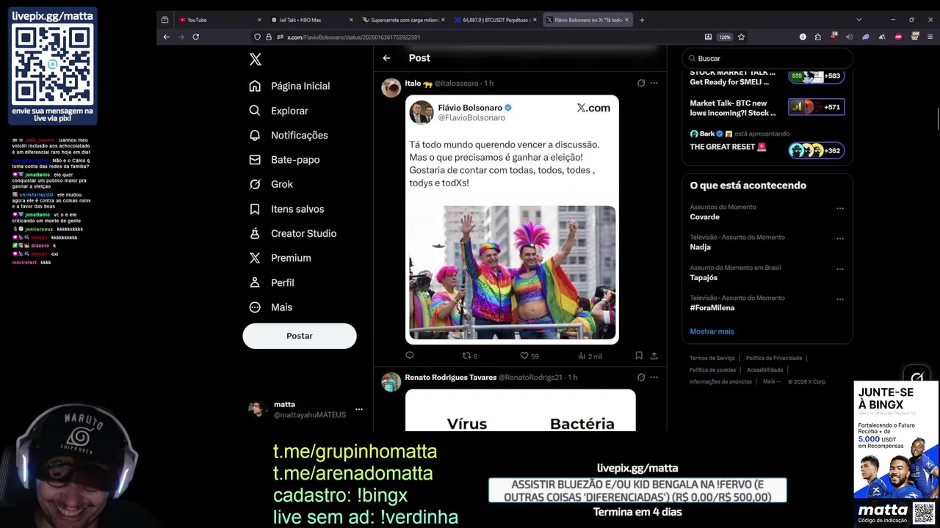Viewport: 940px width, 528px height.
Task: Open Premium from the sidebar
Action: coord(280,258)
